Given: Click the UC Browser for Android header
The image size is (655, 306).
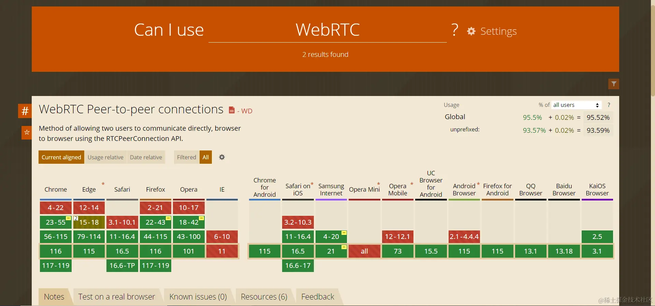Looking at the screenshot, I should pos(431,184).
